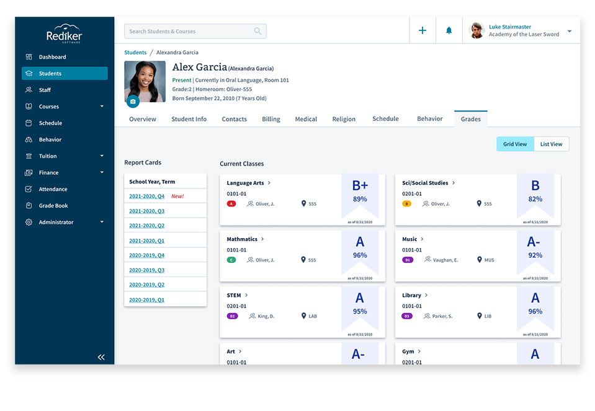Open Music class chevron
Viewport: 595px width, 411px height.
422,239
